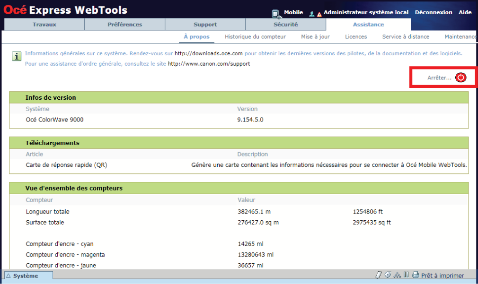
Task: Open the downloads.oce.com link
Action: point(209,53)
